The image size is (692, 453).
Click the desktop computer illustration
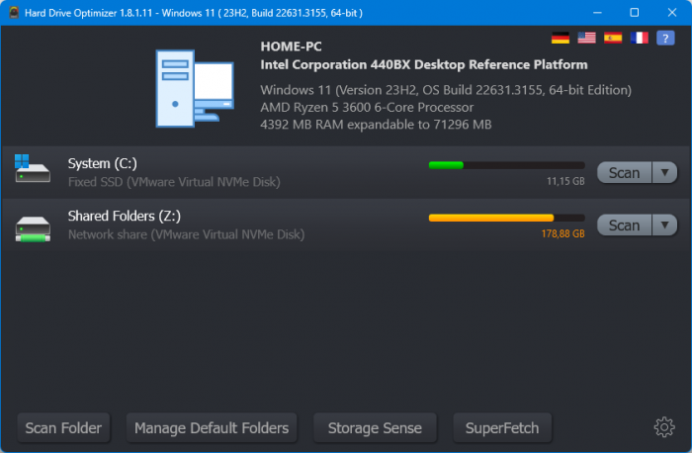point(194,88)
